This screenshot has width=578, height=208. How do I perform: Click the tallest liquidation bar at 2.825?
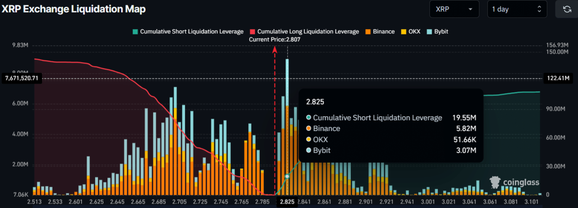pos(287,127)
